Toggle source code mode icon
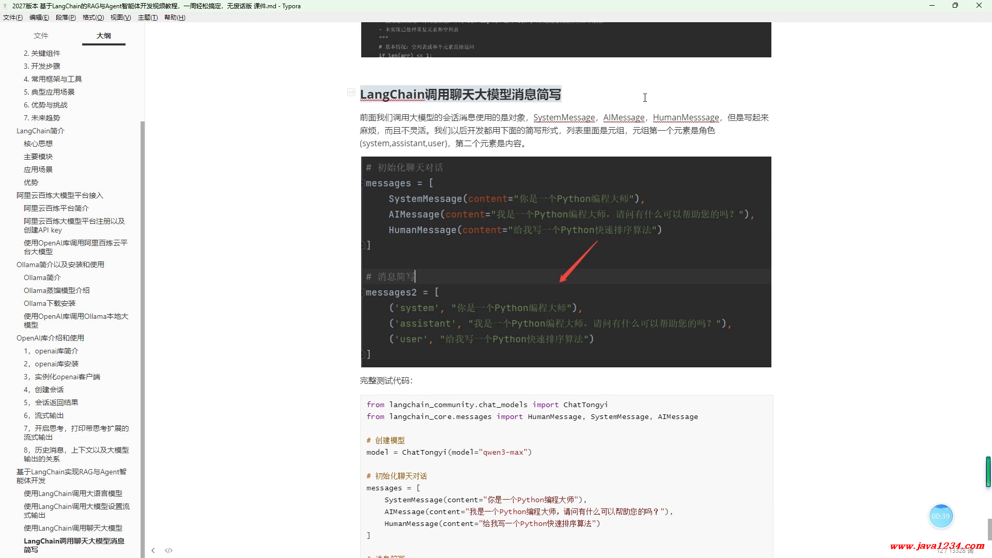This screenshot has width=992, height=558. [x=168, y=550]
